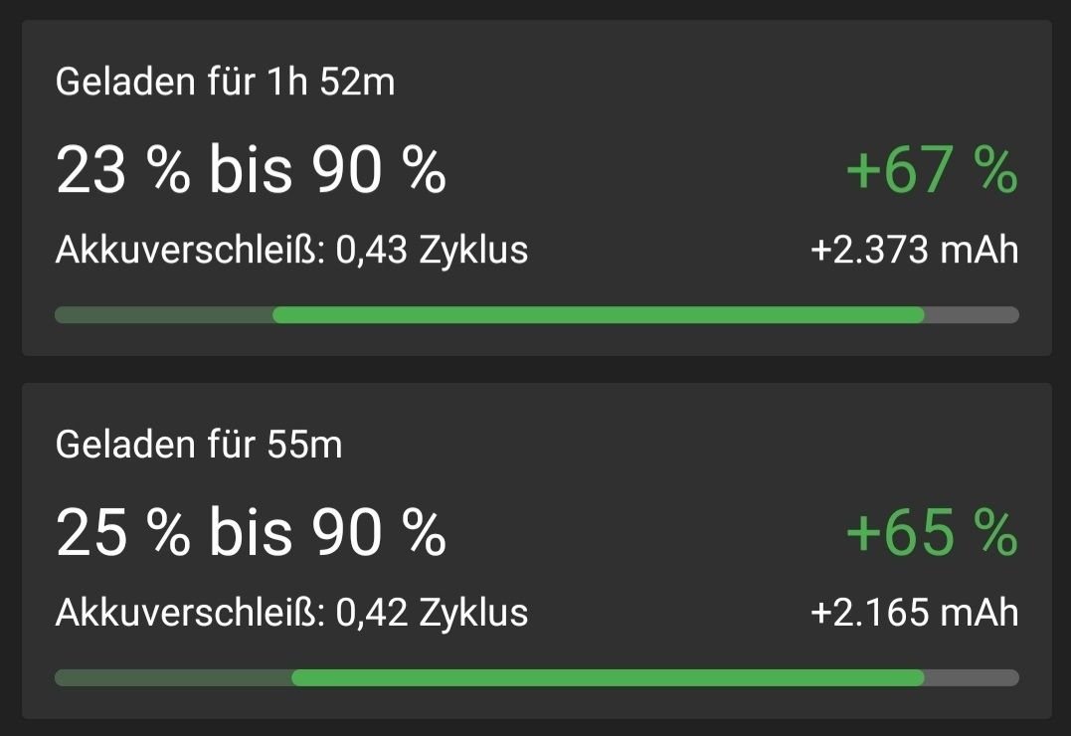Click the progress bar in the 25 % card
1071x736 pixels.
tap(537, 678)
